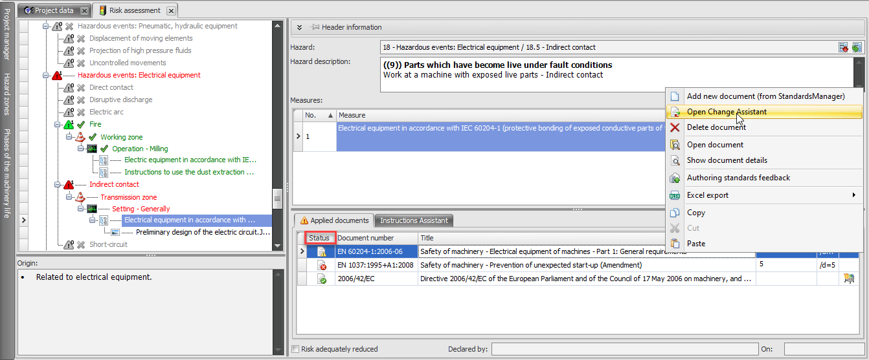Click the red hazard icon beside Indirect contact
This screenshot has width=869, height=360.
pyautogui.click(x=69, y=185)
